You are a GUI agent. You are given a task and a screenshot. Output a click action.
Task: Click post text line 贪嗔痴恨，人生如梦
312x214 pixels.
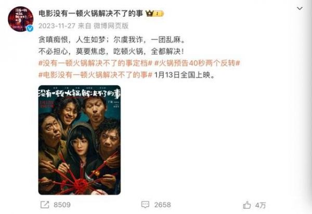[72, 40]
